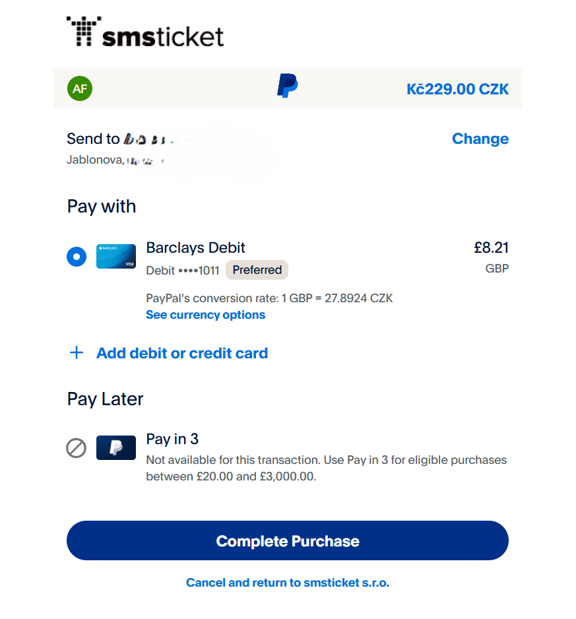Click the plus icon to add a card

pos(77,353)
